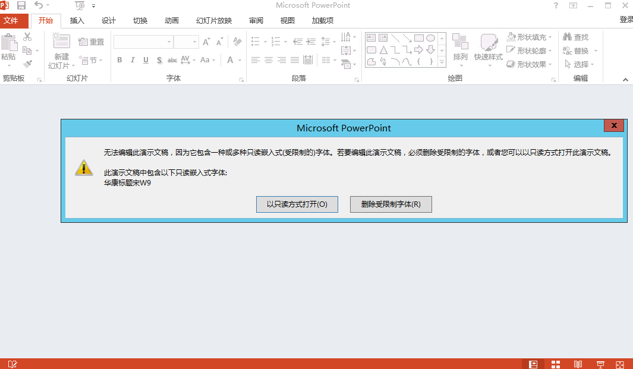This screenshot has height=369, width=633.
Task: Open 形状填充 shape fill color
Action: coord(529,37)
